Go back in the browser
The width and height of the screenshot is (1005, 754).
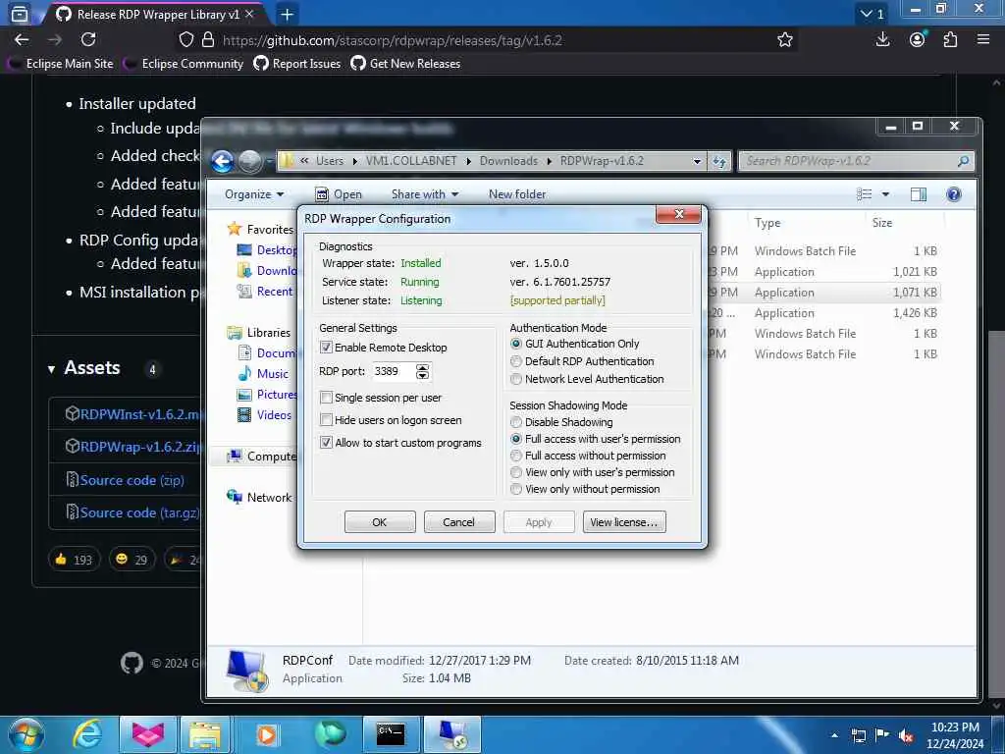[x=22, y=39]
